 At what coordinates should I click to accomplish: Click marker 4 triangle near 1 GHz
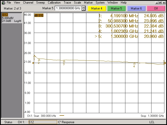tap(134, 63)
